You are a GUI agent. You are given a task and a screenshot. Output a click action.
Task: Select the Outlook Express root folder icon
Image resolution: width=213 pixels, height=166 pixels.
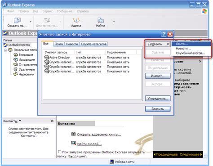[5, 45]
